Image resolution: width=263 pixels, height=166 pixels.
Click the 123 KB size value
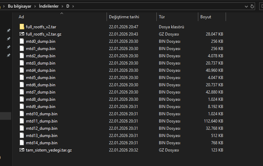[217, 150]
